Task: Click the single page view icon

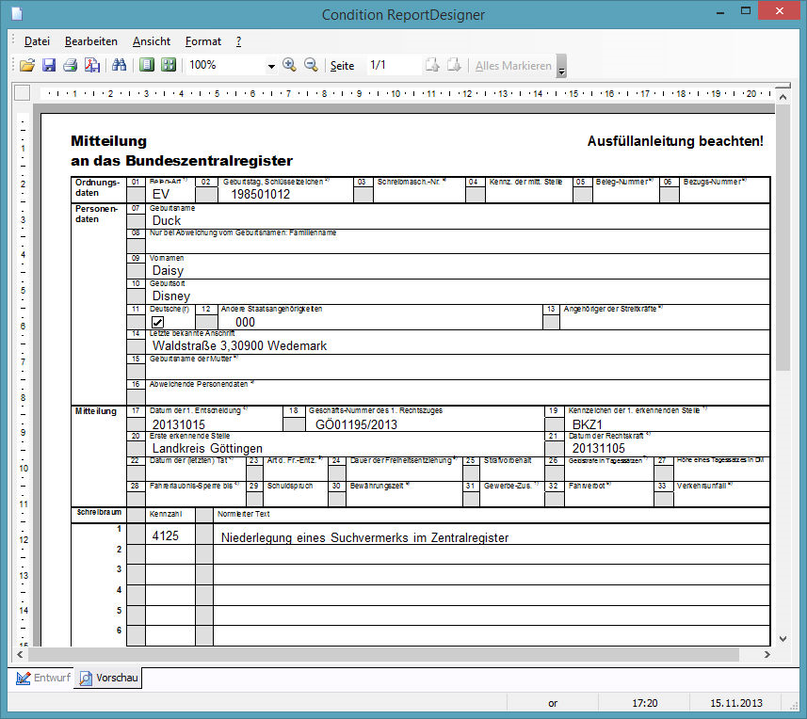Action: (146, 66)
